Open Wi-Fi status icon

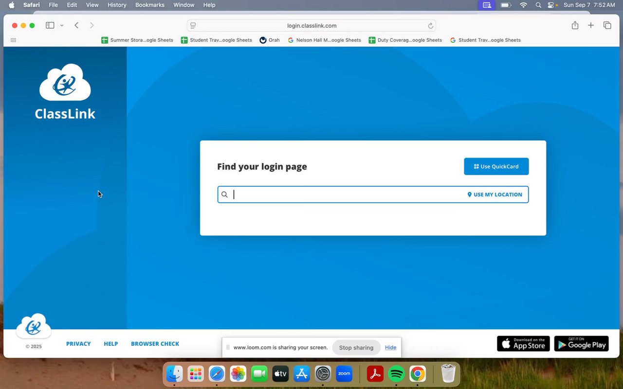coord(523,5)
